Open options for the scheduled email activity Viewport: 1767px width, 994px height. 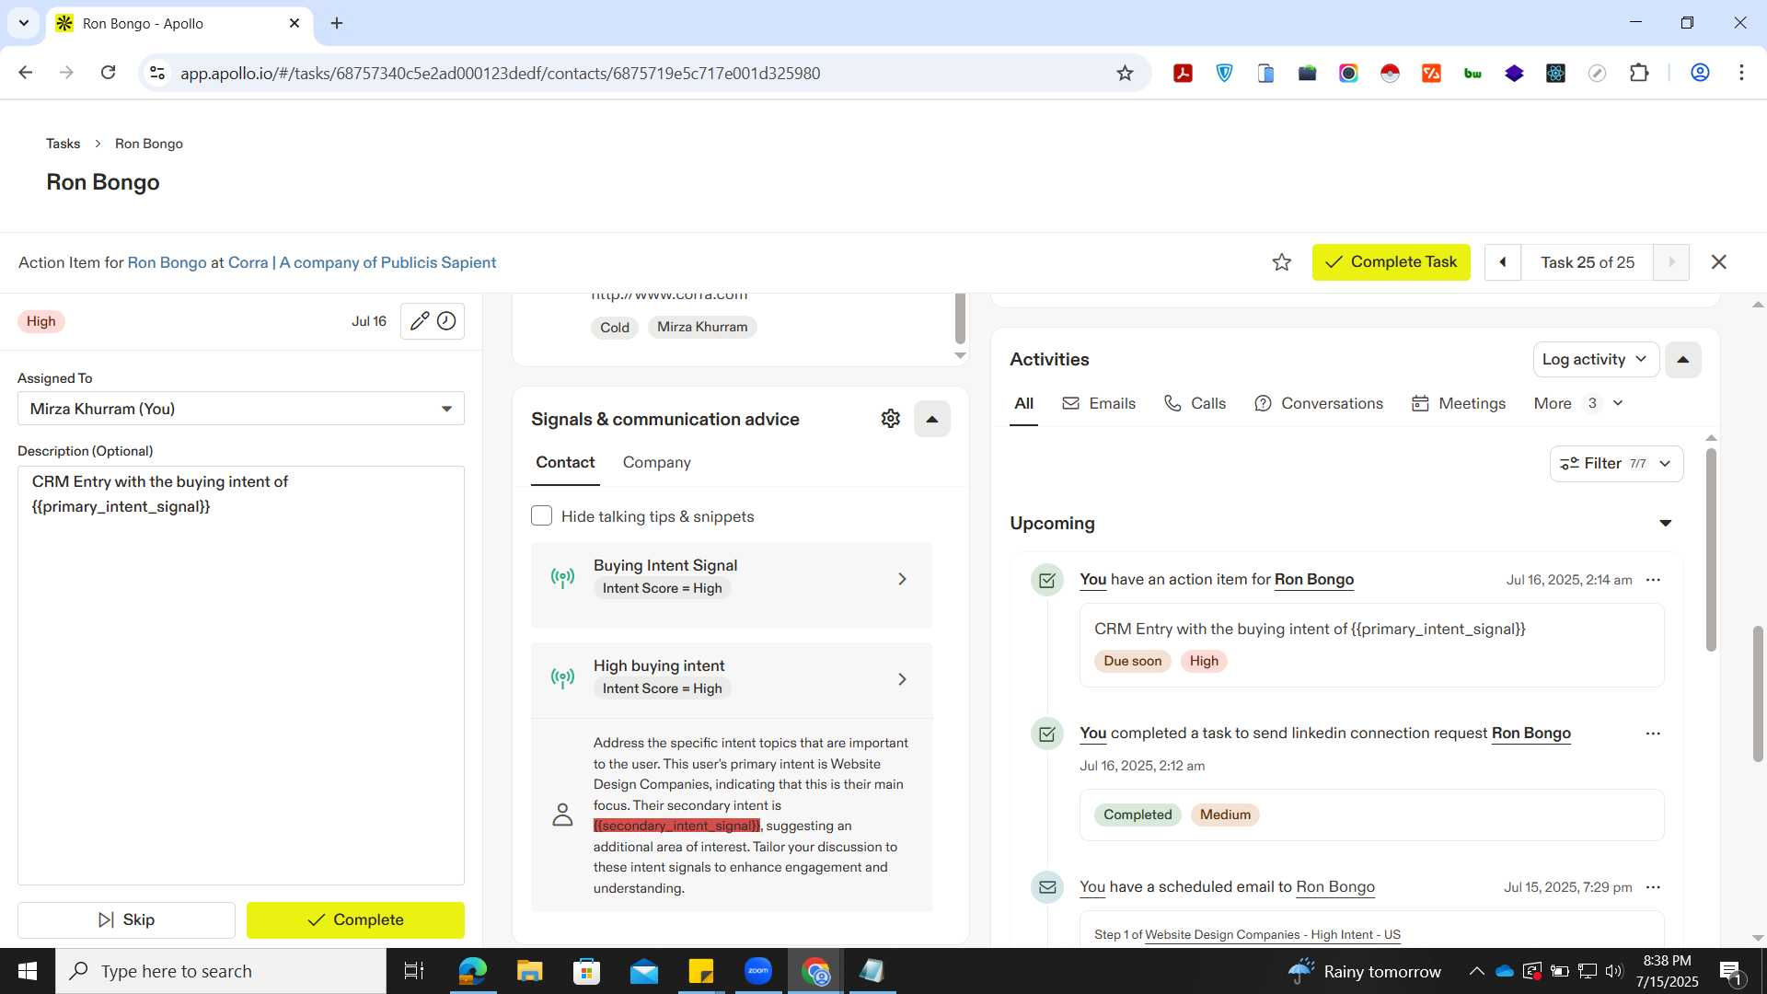pos(1653,887)
